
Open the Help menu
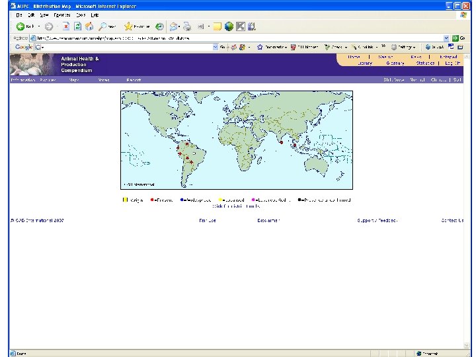pyautogui.click(x=95, y=15)
